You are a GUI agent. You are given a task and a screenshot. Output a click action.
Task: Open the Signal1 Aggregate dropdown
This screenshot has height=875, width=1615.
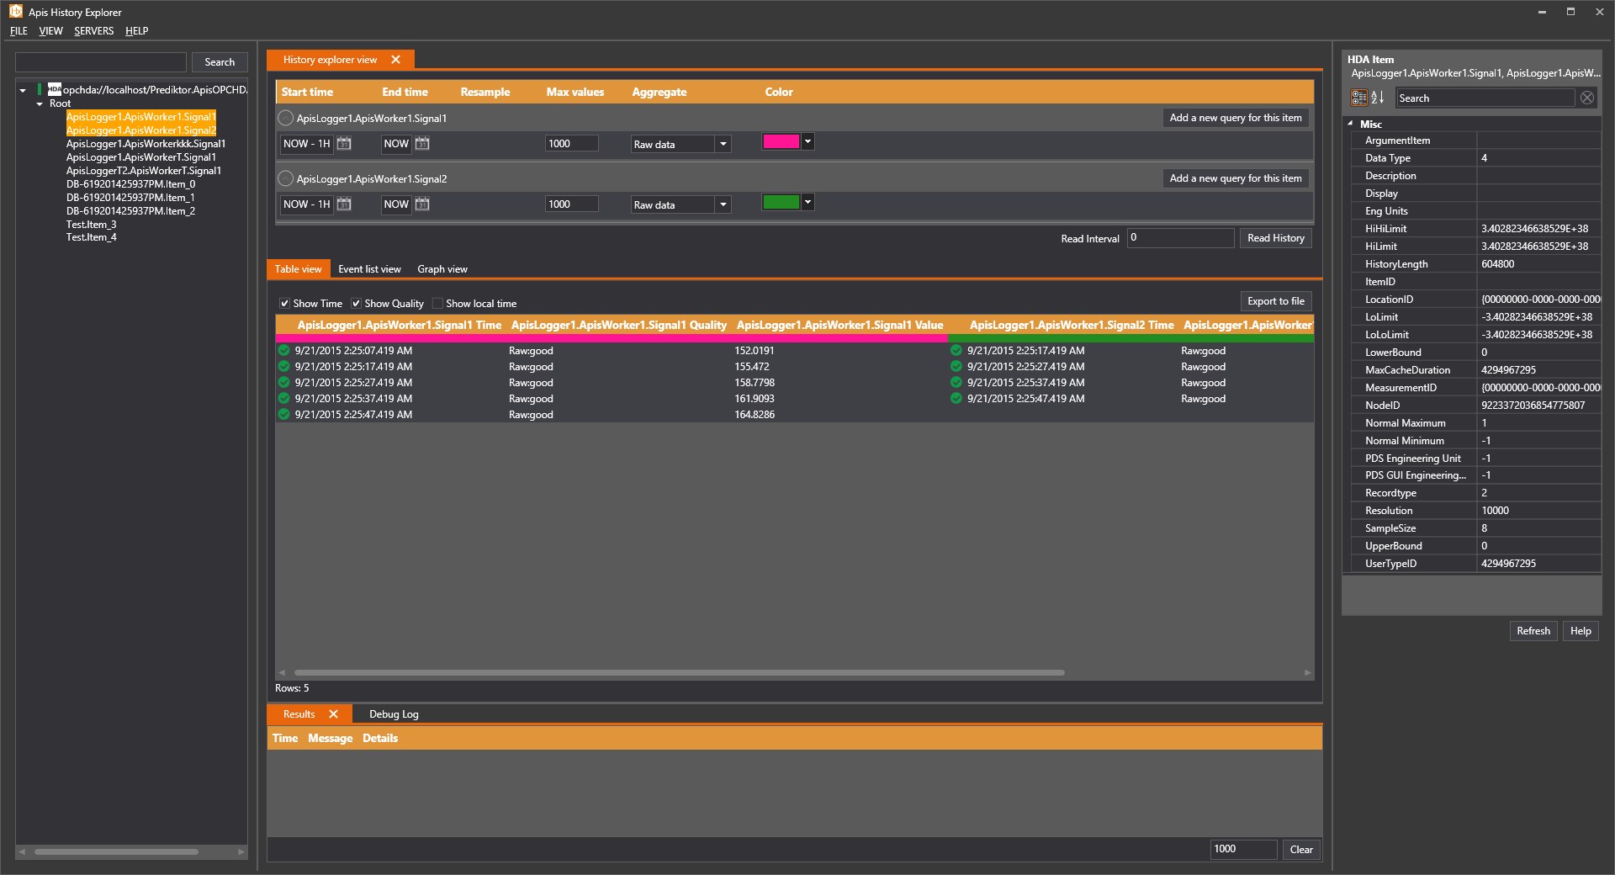(723, 144)
